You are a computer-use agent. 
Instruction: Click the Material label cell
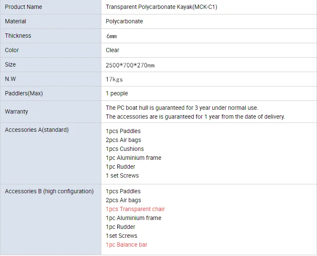[15, 21]
